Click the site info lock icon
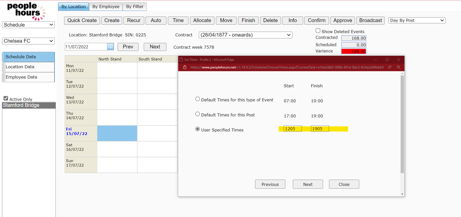Image resolution: width=461 pixels, height=217 pixels. 185,67
